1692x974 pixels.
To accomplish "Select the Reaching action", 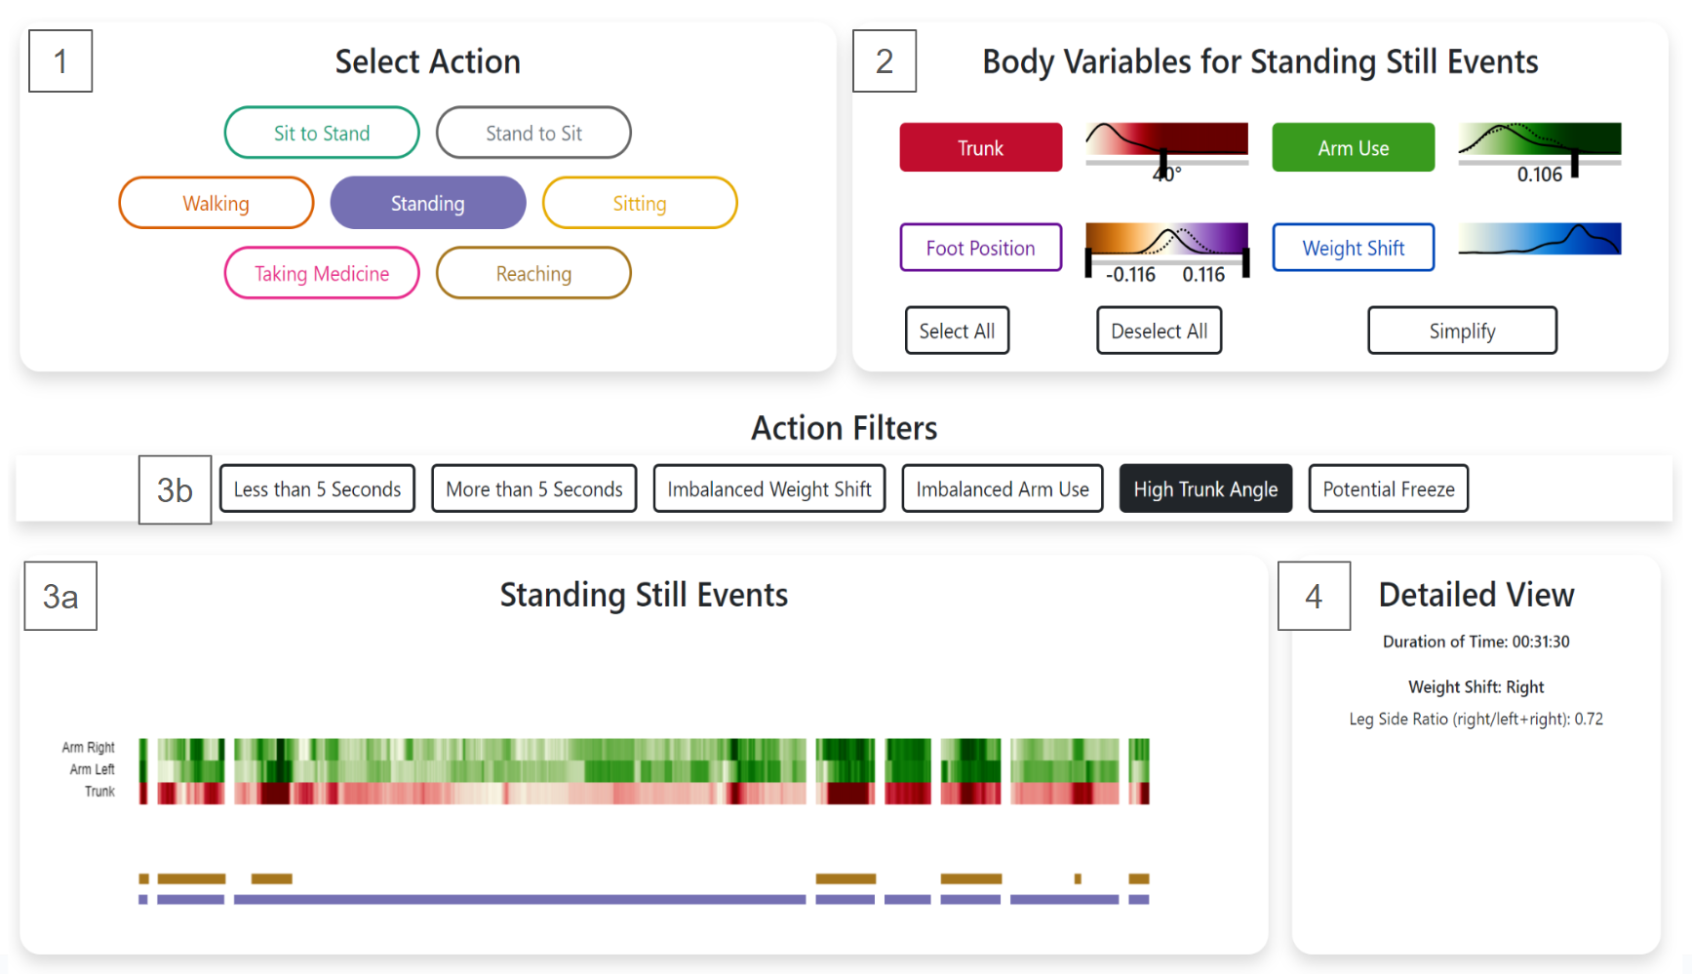I will [532, 273].
